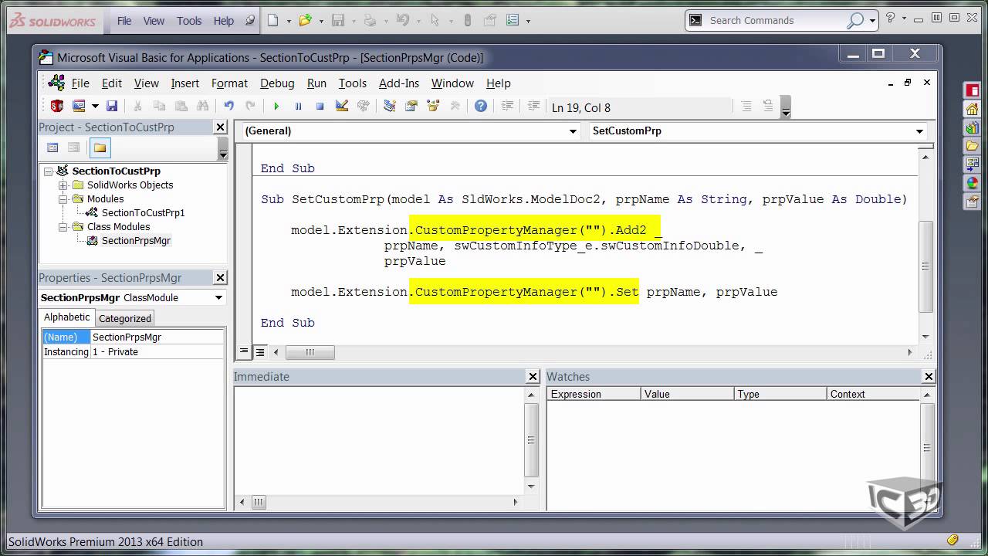The width and height of the screenshot is (988, 556).
Task: Click View SolidWorks host application icon
Action: (x=56, y=107)
